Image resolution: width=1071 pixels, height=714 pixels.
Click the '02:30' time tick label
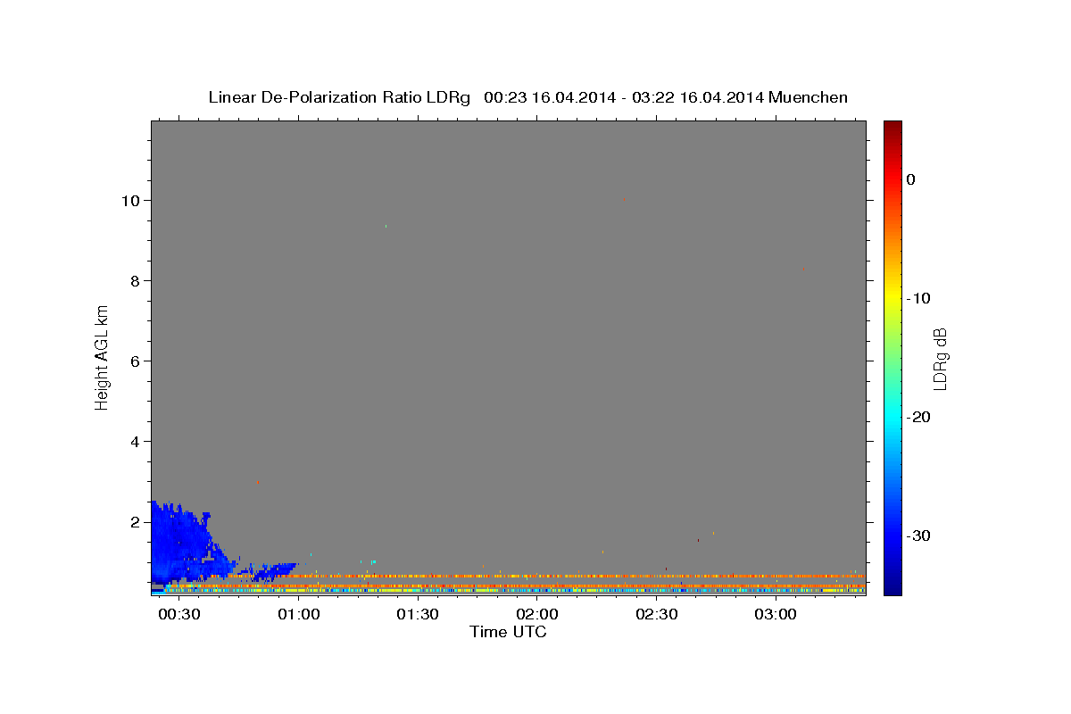pos(657,615)
